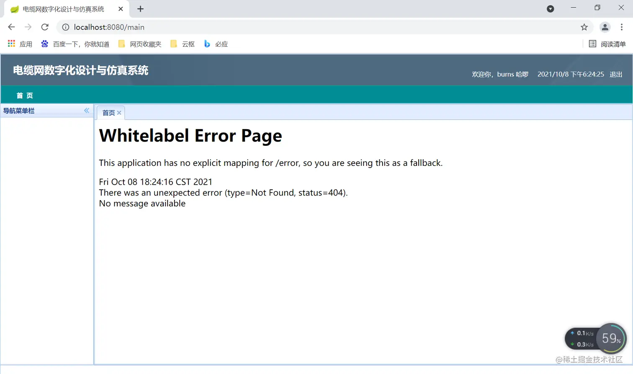This screenshot has width=633, height=374.
Task: Open the Chrome profile avatar
Action: click(x=605, y=27)
